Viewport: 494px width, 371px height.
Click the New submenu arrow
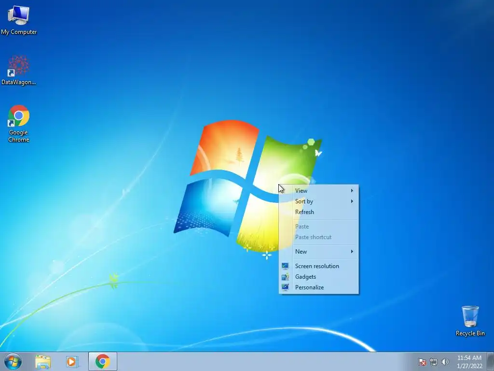coord(352,251)
